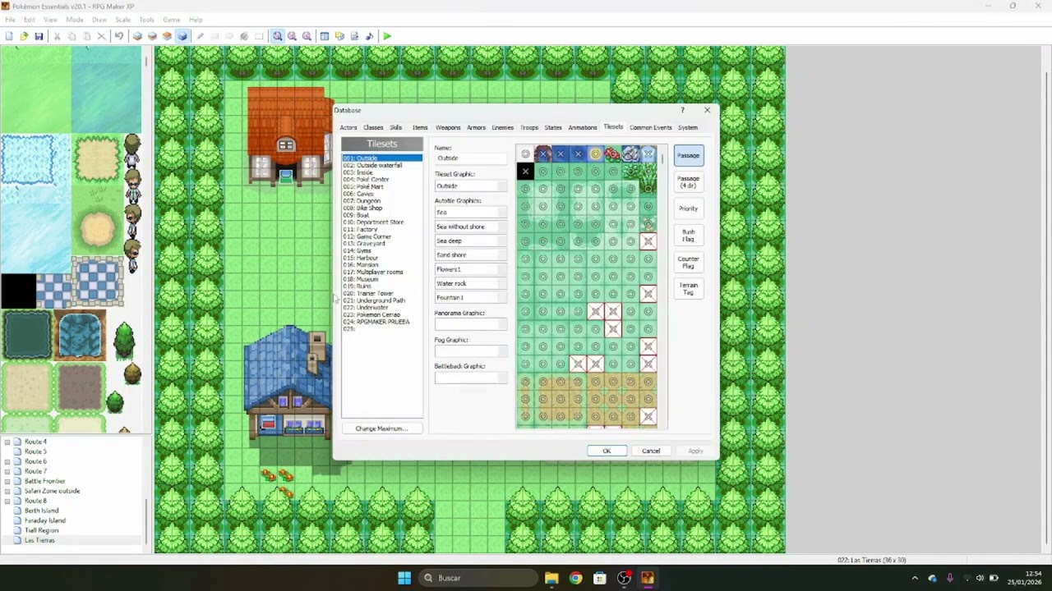Click the Cut scissors icon in toolbar
The height and width of the screenshot is (591, 1052).
click(57, 36)
